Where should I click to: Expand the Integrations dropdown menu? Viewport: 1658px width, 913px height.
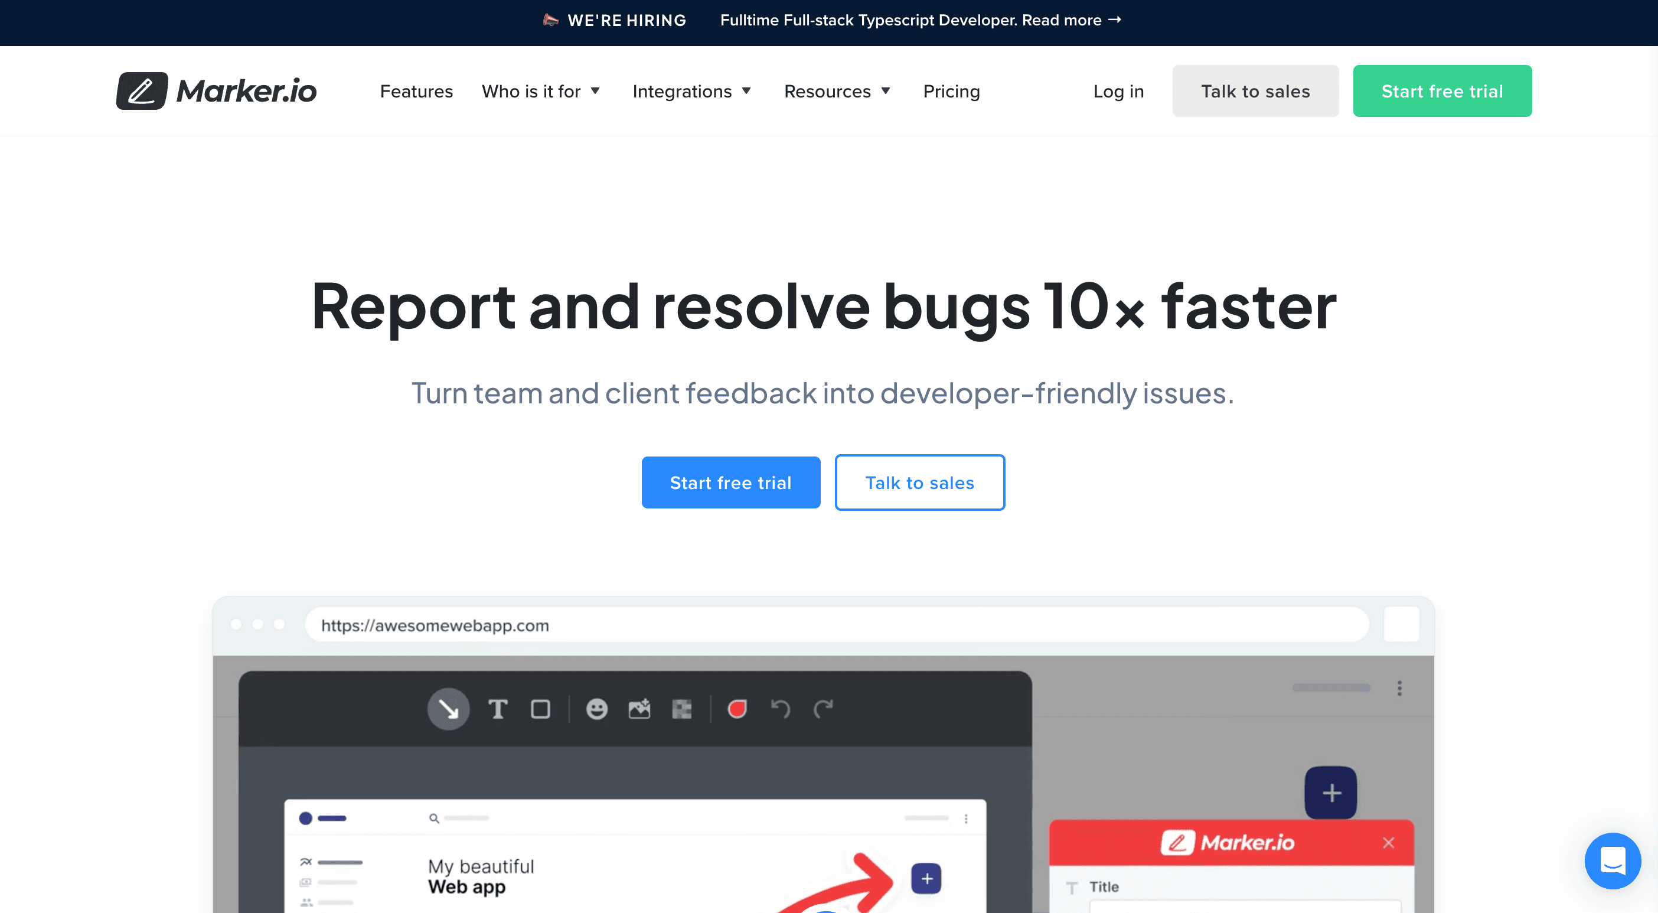(692, 92)
